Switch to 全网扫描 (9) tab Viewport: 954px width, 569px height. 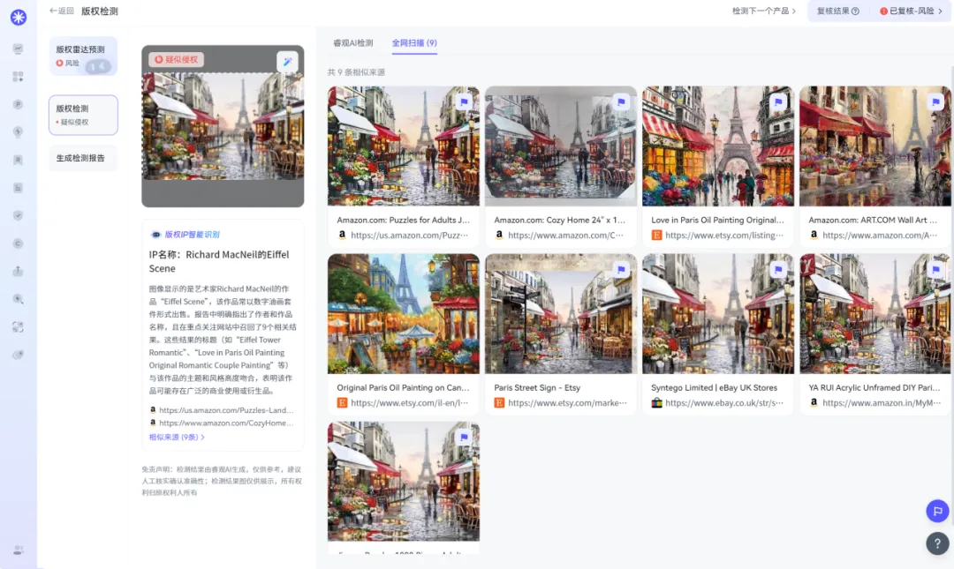pyautogui.click(x=414, y=43)
